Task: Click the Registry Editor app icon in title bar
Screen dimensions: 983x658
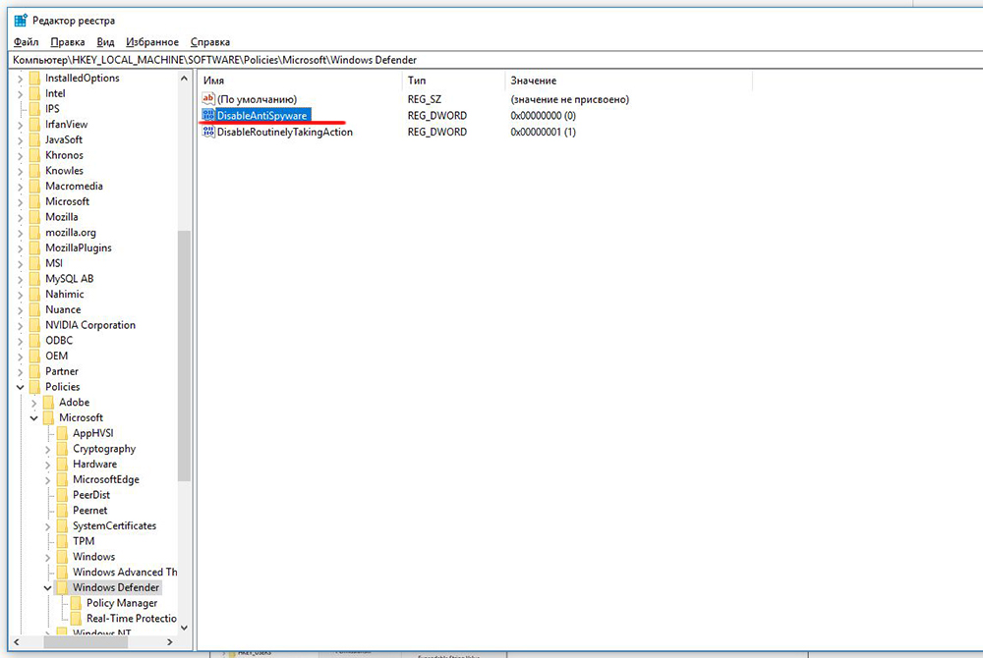Action: coord(21,21)
